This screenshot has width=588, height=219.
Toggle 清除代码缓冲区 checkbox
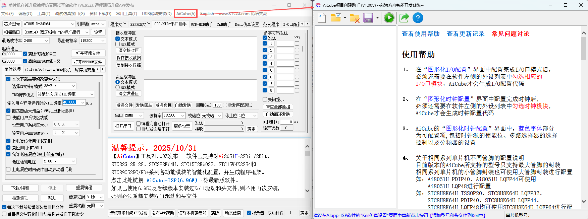pos(25,54)
